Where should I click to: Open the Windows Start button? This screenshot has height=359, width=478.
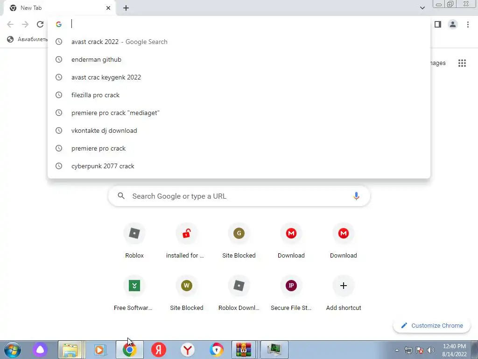tap(12, 350)
